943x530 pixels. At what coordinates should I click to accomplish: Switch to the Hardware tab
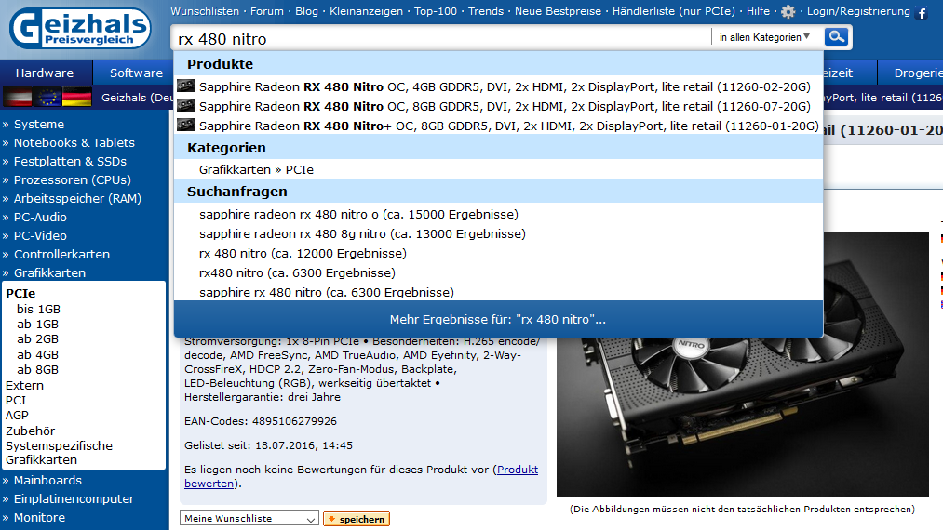(45, 73)
